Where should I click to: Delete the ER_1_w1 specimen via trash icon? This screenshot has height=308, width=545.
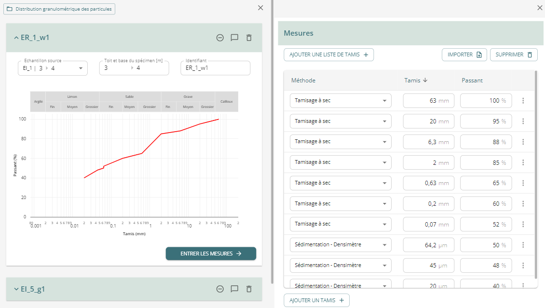(x=249, y=38)
